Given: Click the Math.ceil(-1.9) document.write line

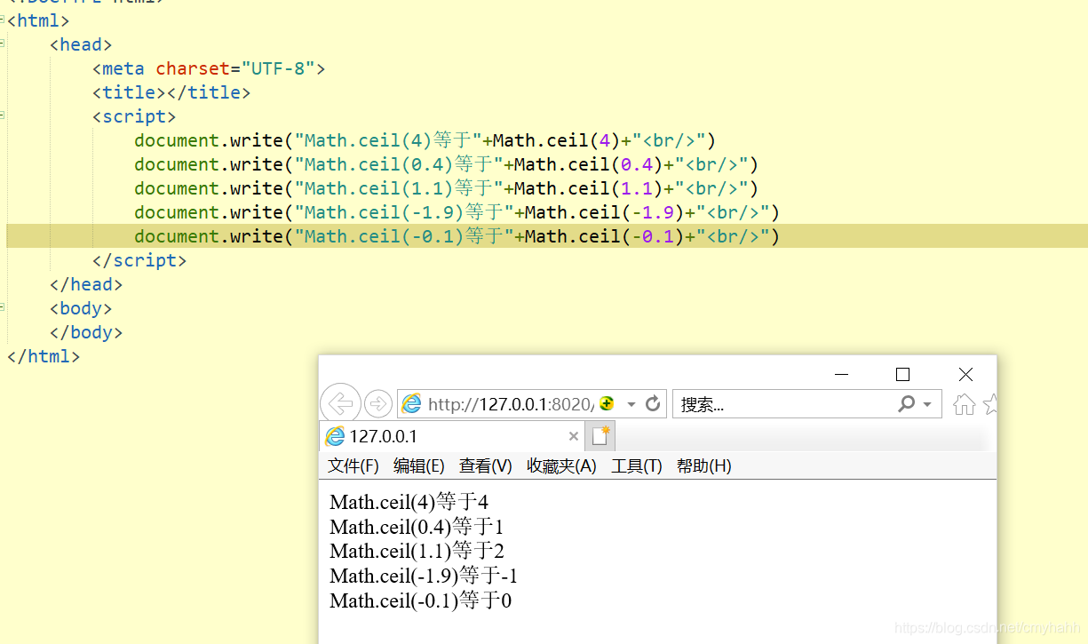Looking at the screenshot, I should point(457,212).
